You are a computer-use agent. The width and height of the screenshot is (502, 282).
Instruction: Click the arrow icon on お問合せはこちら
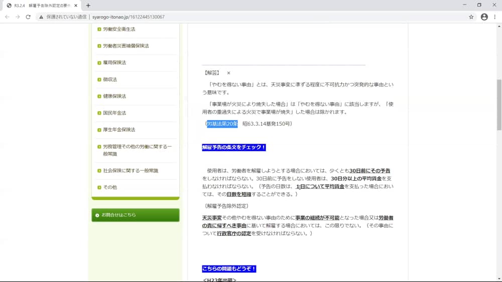97,215
